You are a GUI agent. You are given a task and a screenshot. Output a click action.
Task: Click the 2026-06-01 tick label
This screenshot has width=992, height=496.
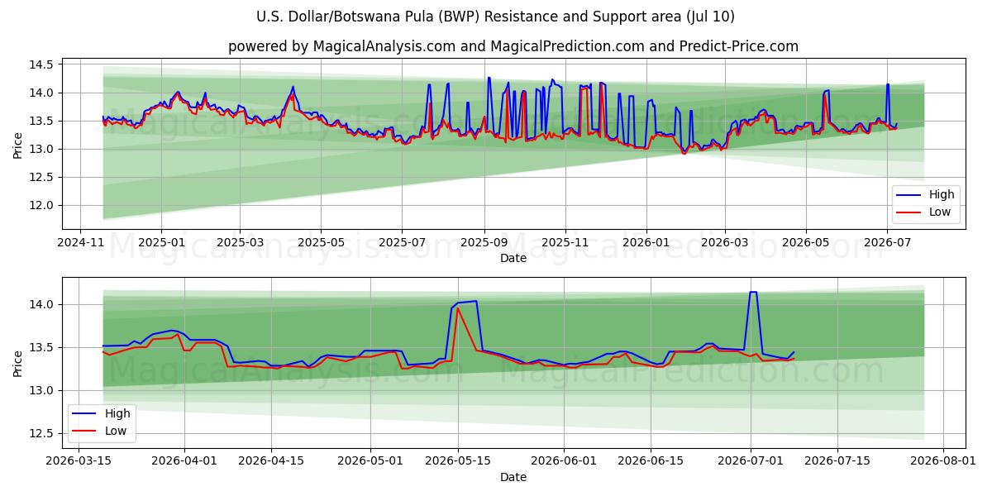564,461
